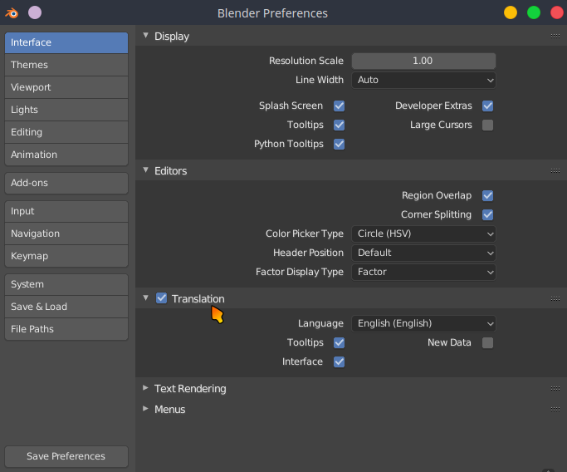
Task: Click the Resolution Scale value field
Action: (423, 61)
